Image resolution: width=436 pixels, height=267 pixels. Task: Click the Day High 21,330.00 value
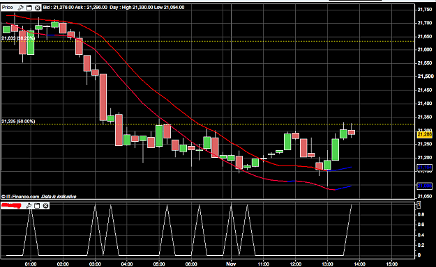click(x=137, y=7)
